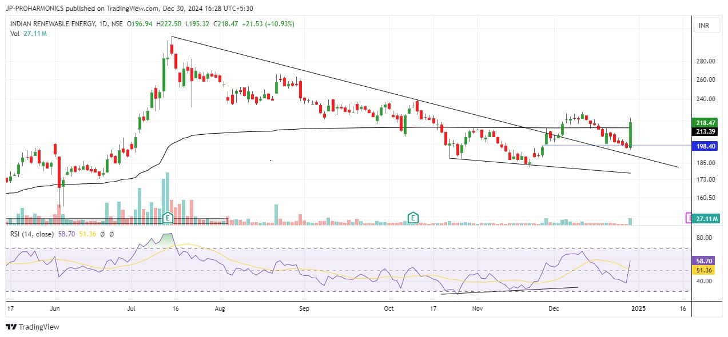
Task: Click the purple marker beside the volume axis label
Action: 689,218
